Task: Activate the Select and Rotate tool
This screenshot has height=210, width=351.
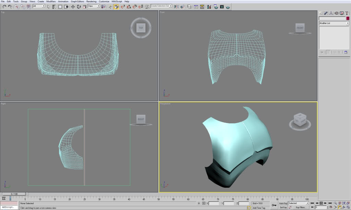Action: pyautogui.click(x=78, y=6)
